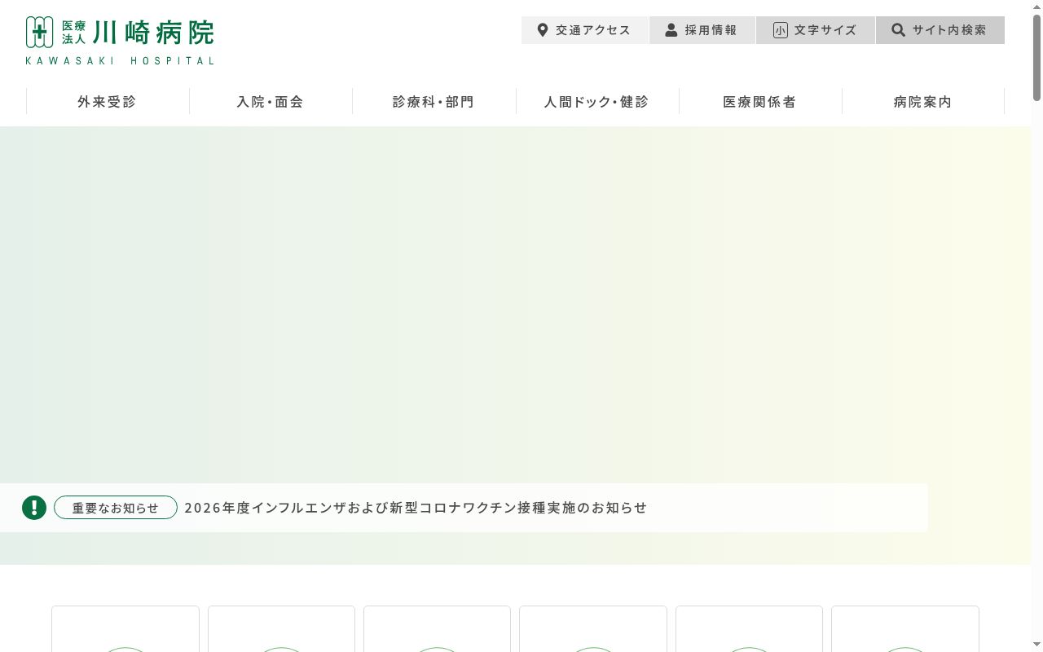The height and width of the screenshot is (652, 1043).
Task: Open the 診療科・部門 menu
Action: point(433,102)
